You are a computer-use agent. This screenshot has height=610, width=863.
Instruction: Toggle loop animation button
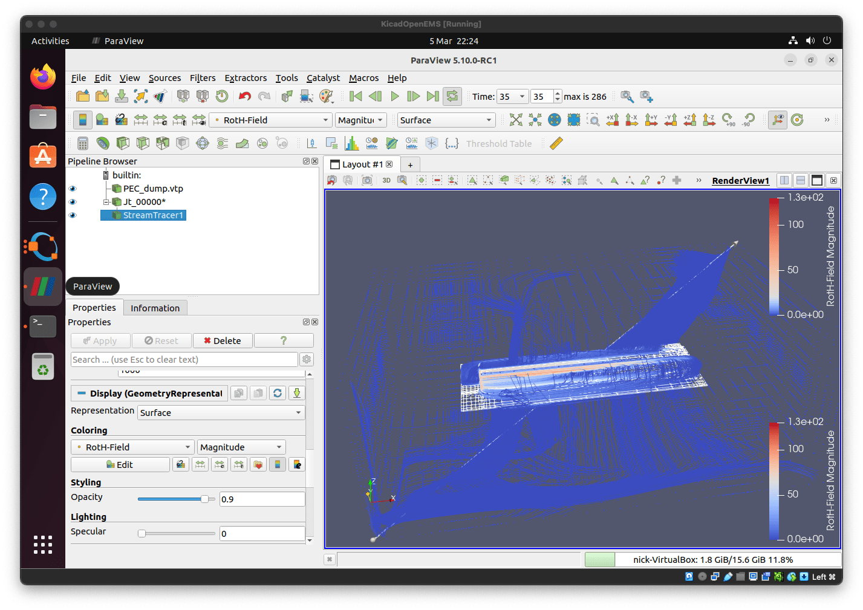point(452,96)
